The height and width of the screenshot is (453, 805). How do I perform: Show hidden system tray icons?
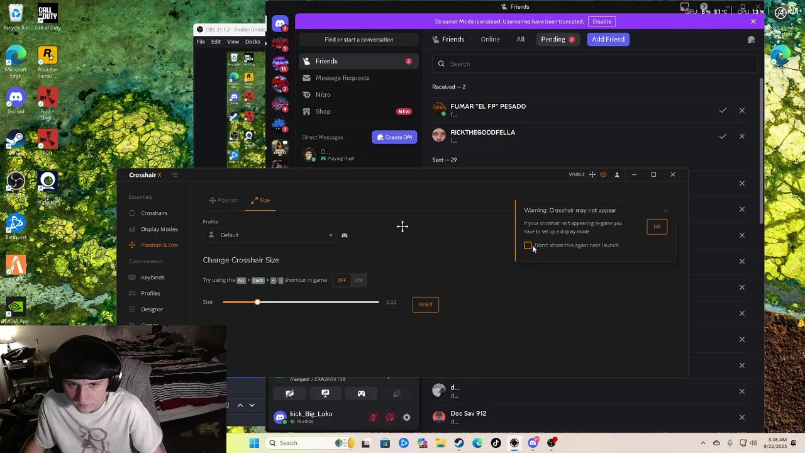pos(703,444)
